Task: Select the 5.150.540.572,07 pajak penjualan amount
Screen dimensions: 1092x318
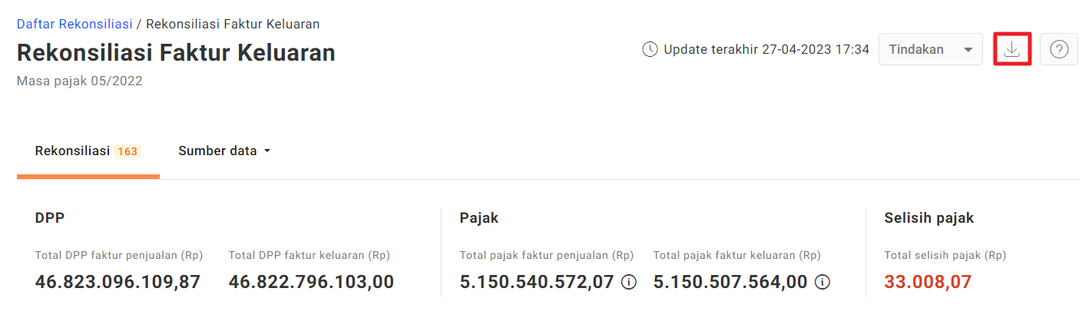Action: 537,282
